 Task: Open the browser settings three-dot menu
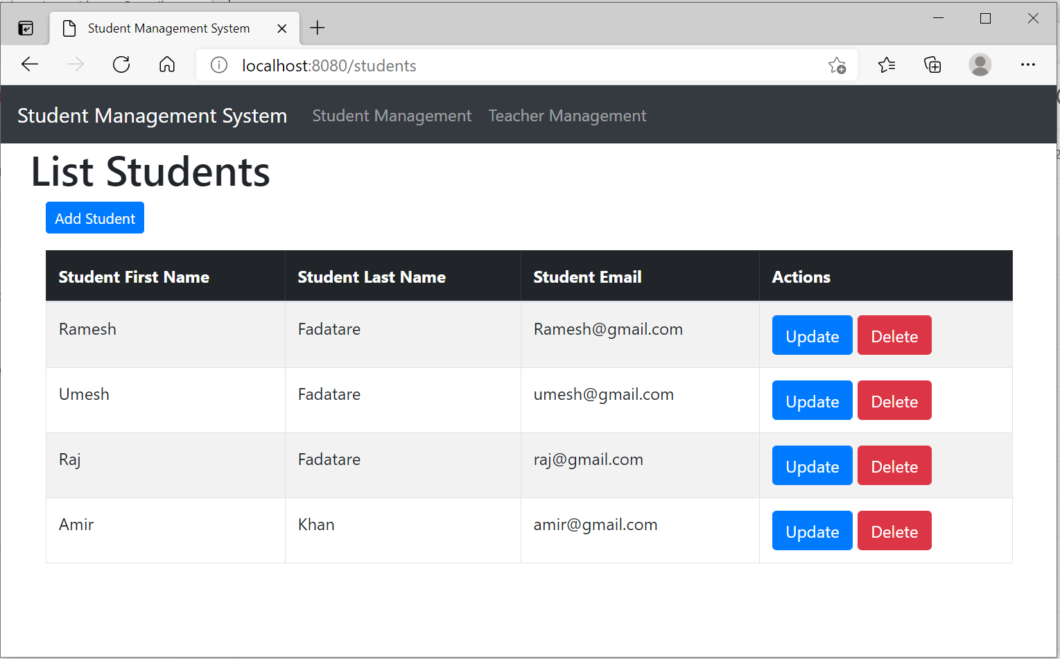[1028, 64]
